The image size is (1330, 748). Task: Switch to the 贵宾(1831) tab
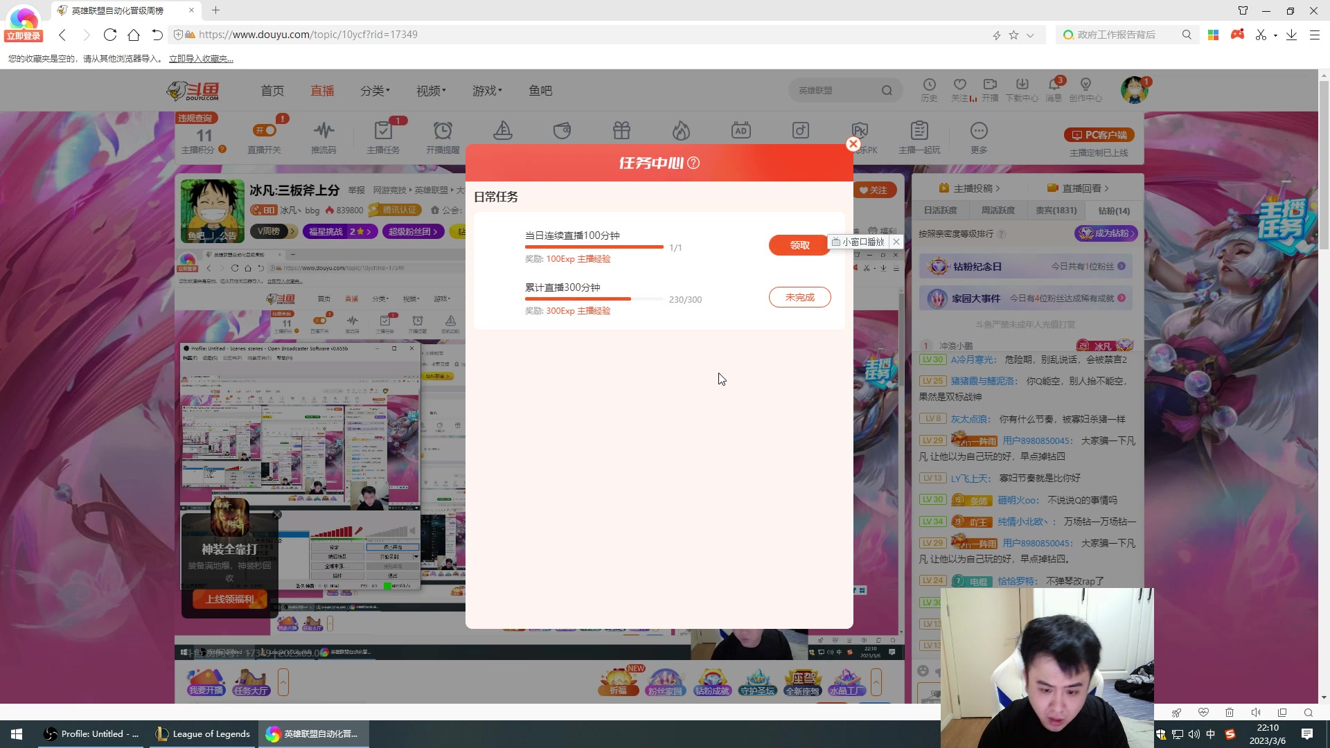[1056, 211]
